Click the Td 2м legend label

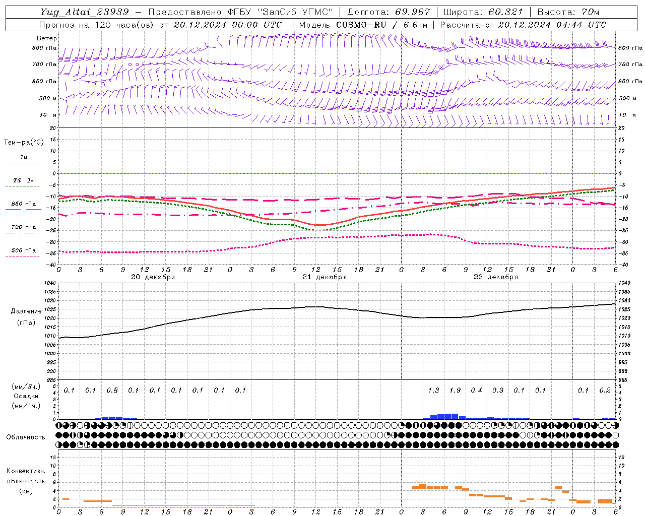pyautogui.click(x=24, y=180)
